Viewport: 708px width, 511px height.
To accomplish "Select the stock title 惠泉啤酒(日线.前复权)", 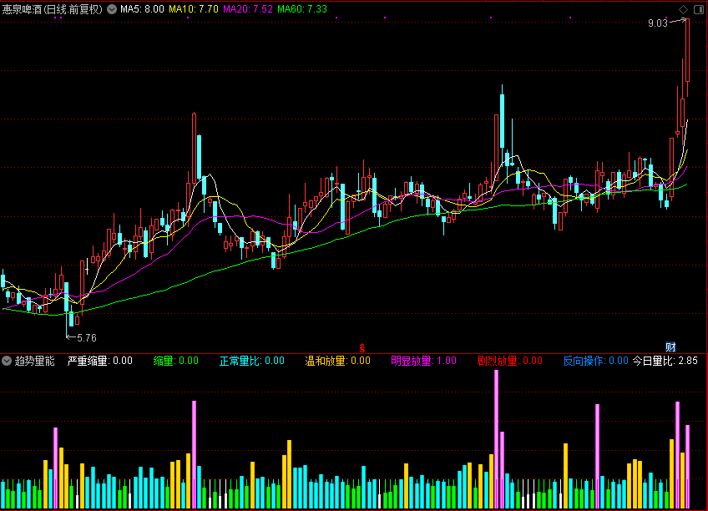I will click(x=53, y=9).
